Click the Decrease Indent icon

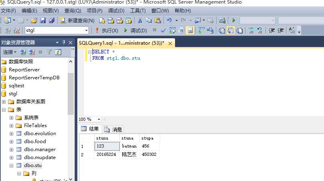[x=272, y=30]
